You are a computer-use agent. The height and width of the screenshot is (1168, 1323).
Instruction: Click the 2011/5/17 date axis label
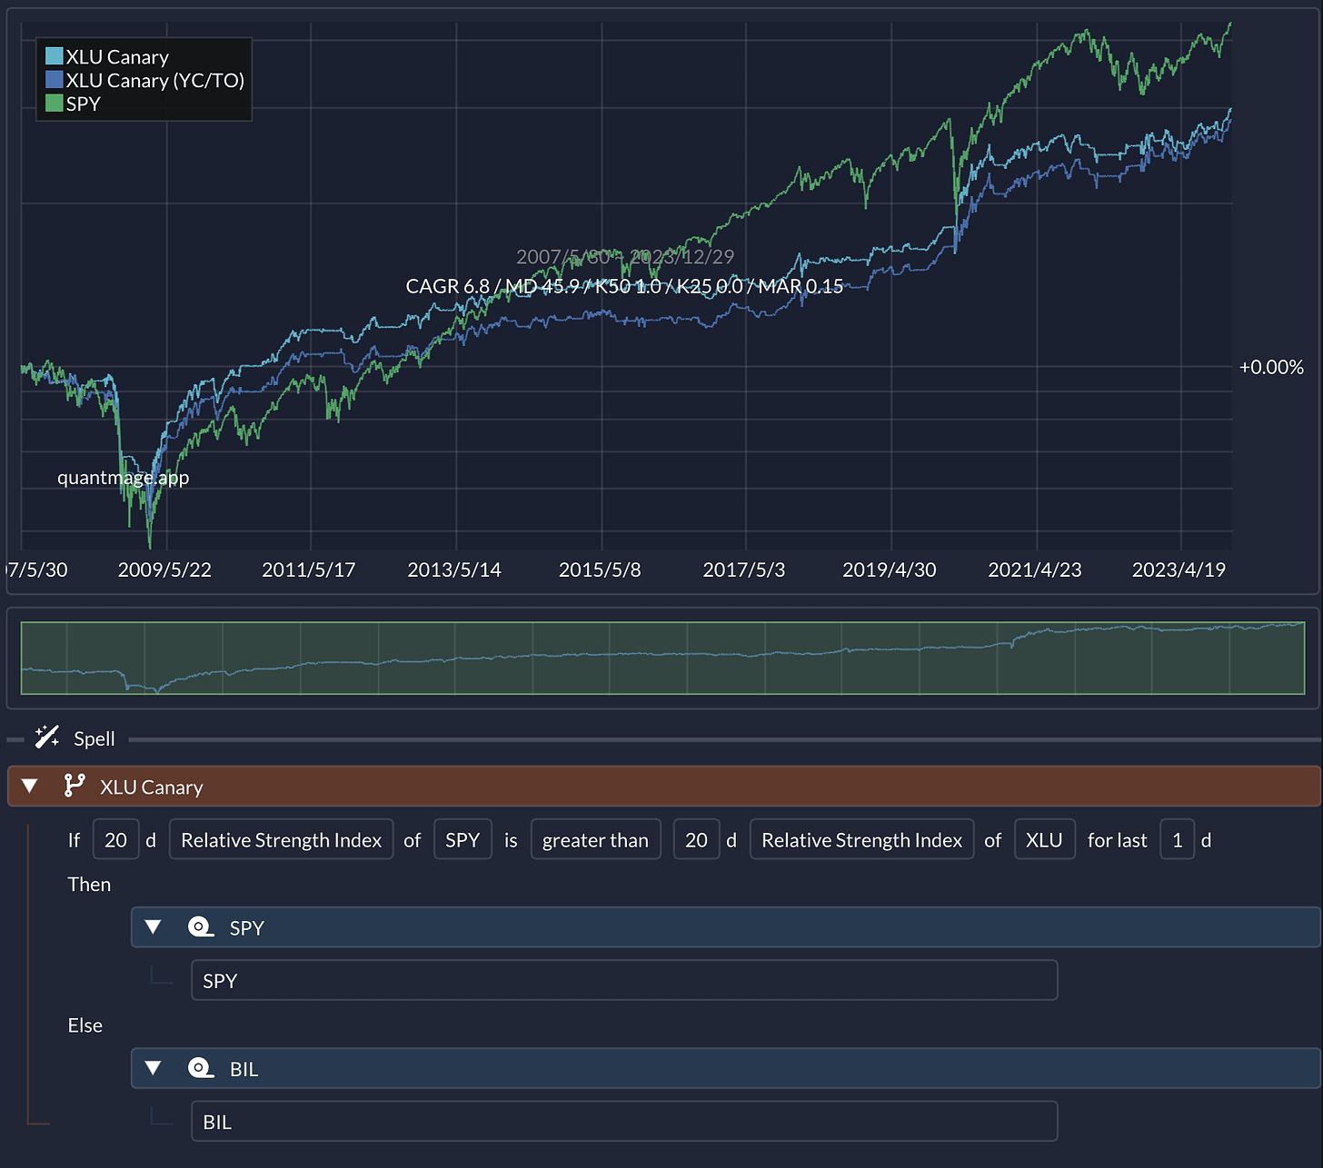tap(309, 569)
